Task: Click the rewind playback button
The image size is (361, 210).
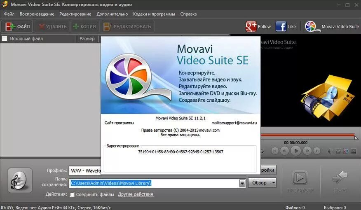Action: [x=285, y=151]
